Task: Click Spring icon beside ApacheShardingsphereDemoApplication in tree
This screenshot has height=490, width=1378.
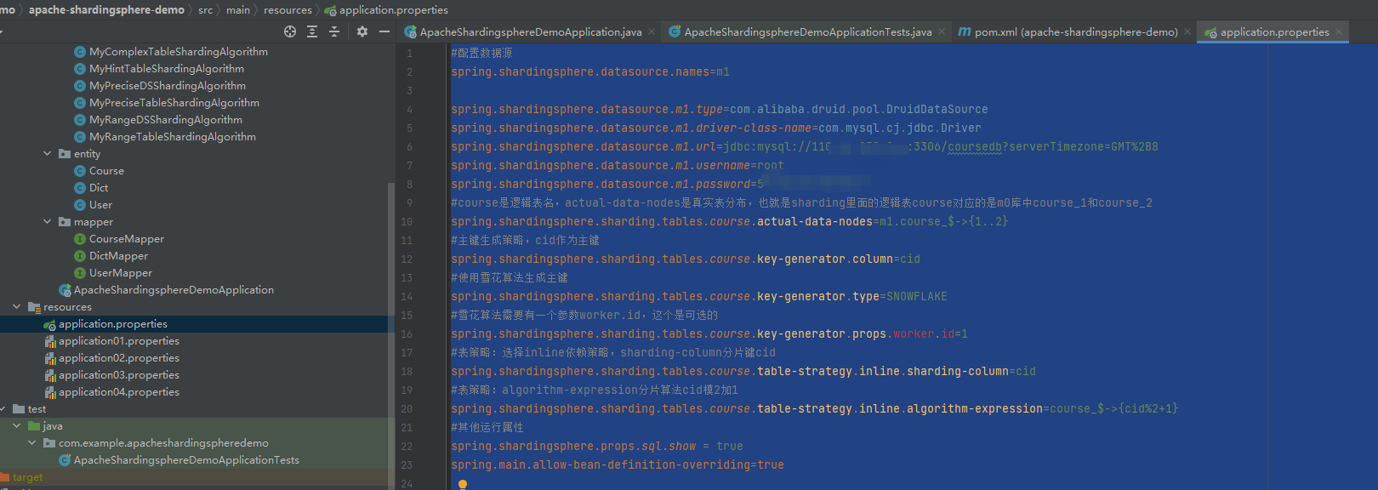Action: coord(65,290)
